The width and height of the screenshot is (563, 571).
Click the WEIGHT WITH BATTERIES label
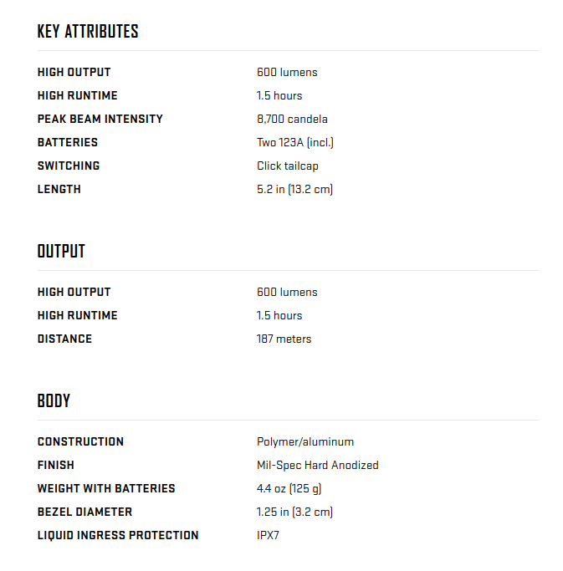106,489
